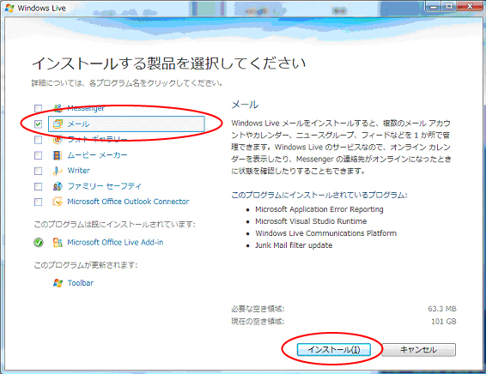
Task: Click the Office Live Add-in icon
Action: point(58,243)
